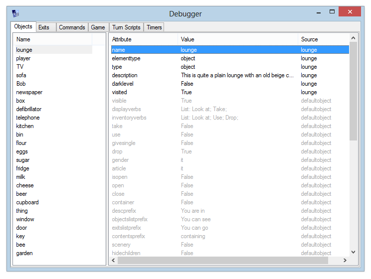Click the vertical scrollbar down arrow
Viewport: 371px width, 279px height.
pos(353,252)
